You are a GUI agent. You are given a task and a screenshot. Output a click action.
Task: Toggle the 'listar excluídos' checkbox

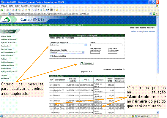click(51, 56)
